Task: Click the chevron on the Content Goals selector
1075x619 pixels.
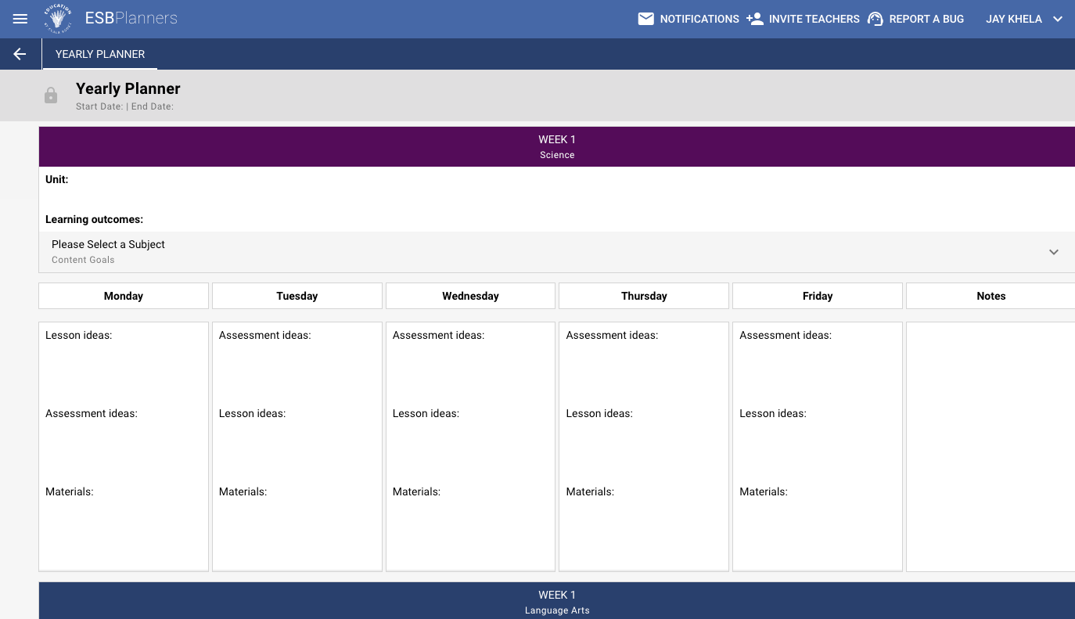Action: click(x=1054, y=252)
